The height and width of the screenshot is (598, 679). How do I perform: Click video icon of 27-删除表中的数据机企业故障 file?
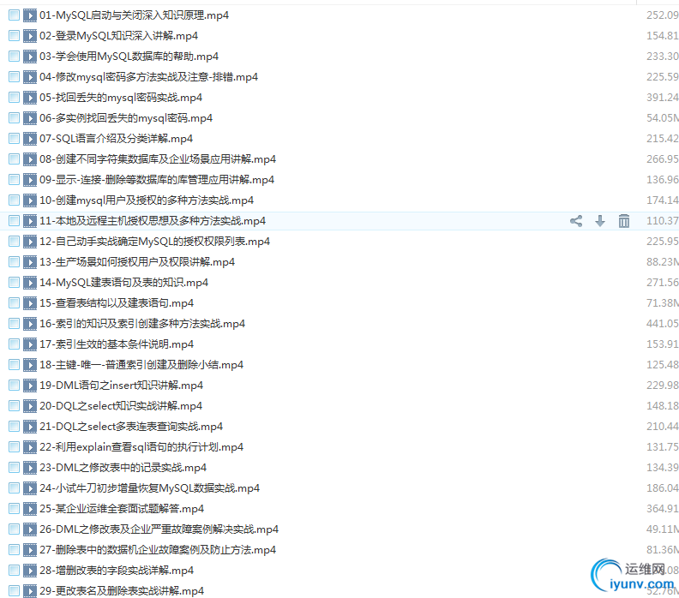point(30,550)
